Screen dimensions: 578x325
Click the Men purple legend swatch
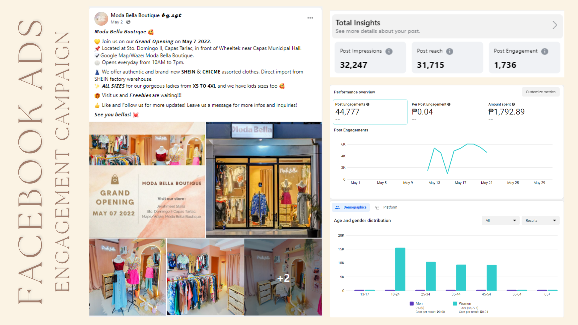[412, 304]
